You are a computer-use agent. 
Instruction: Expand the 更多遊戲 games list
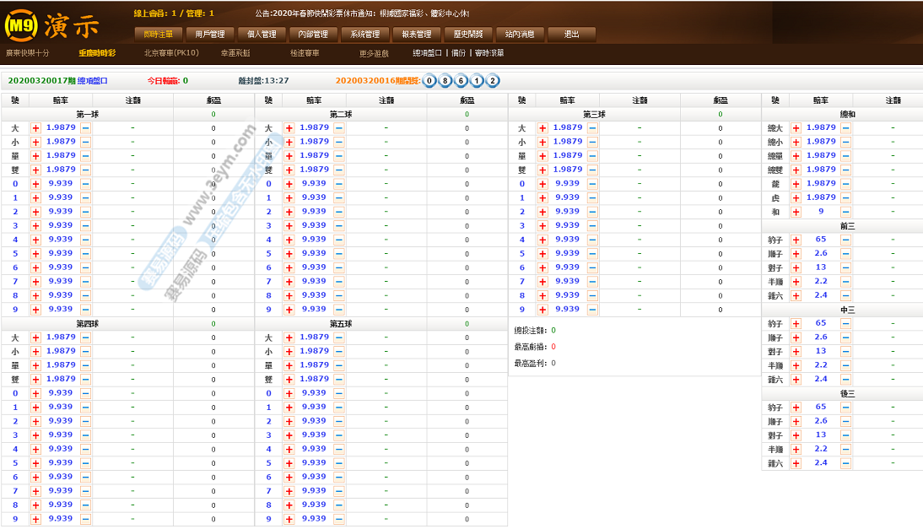374,53
